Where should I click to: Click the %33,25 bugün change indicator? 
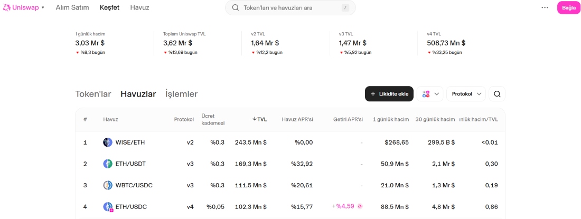pyautogui.click(x=444, y=53)
